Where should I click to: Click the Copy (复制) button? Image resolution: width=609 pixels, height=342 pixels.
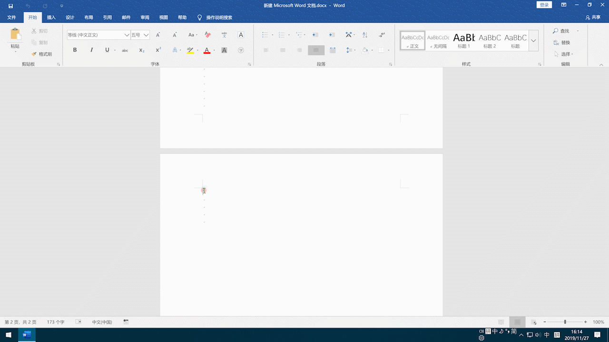point(39,42)
